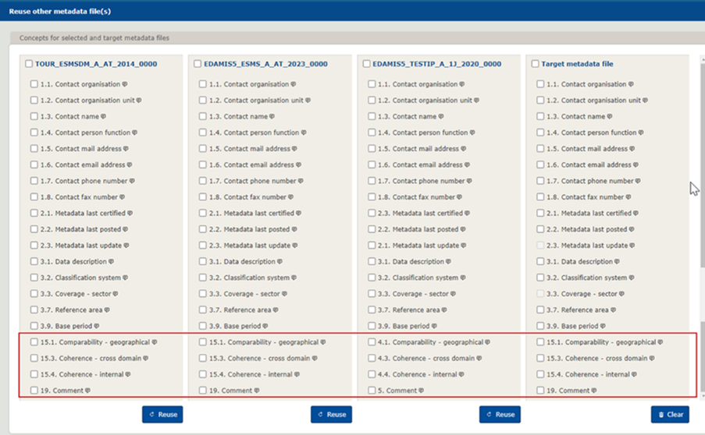Select all concepts of EDAMIS5_ESMS_A_AT_2023_0000

coord(198,64)
